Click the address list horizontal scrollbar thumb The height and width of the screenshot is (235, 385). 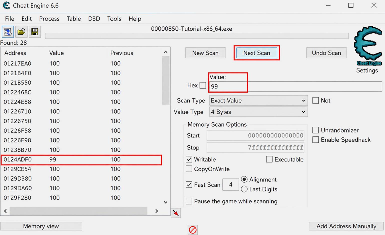78,211
